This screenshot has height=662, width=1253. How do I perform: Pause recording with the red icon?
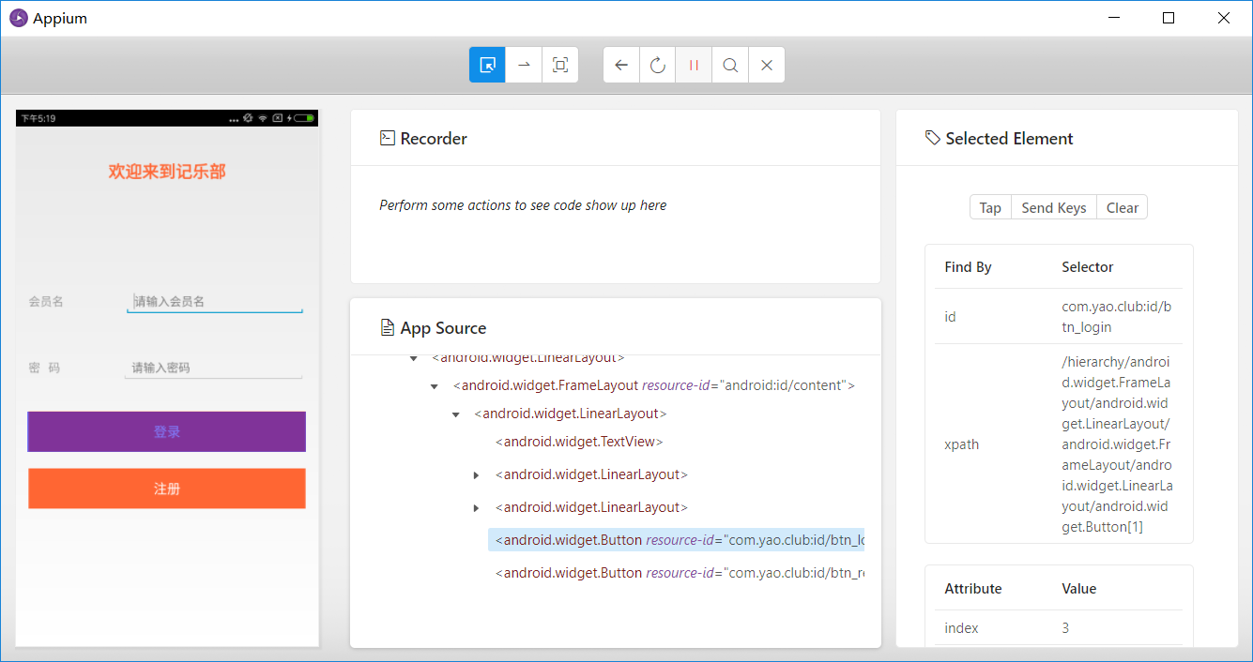point(694,65)
